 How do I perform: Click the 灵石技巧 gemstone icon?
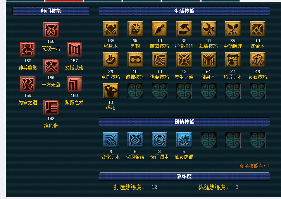[x=257, y=60]
